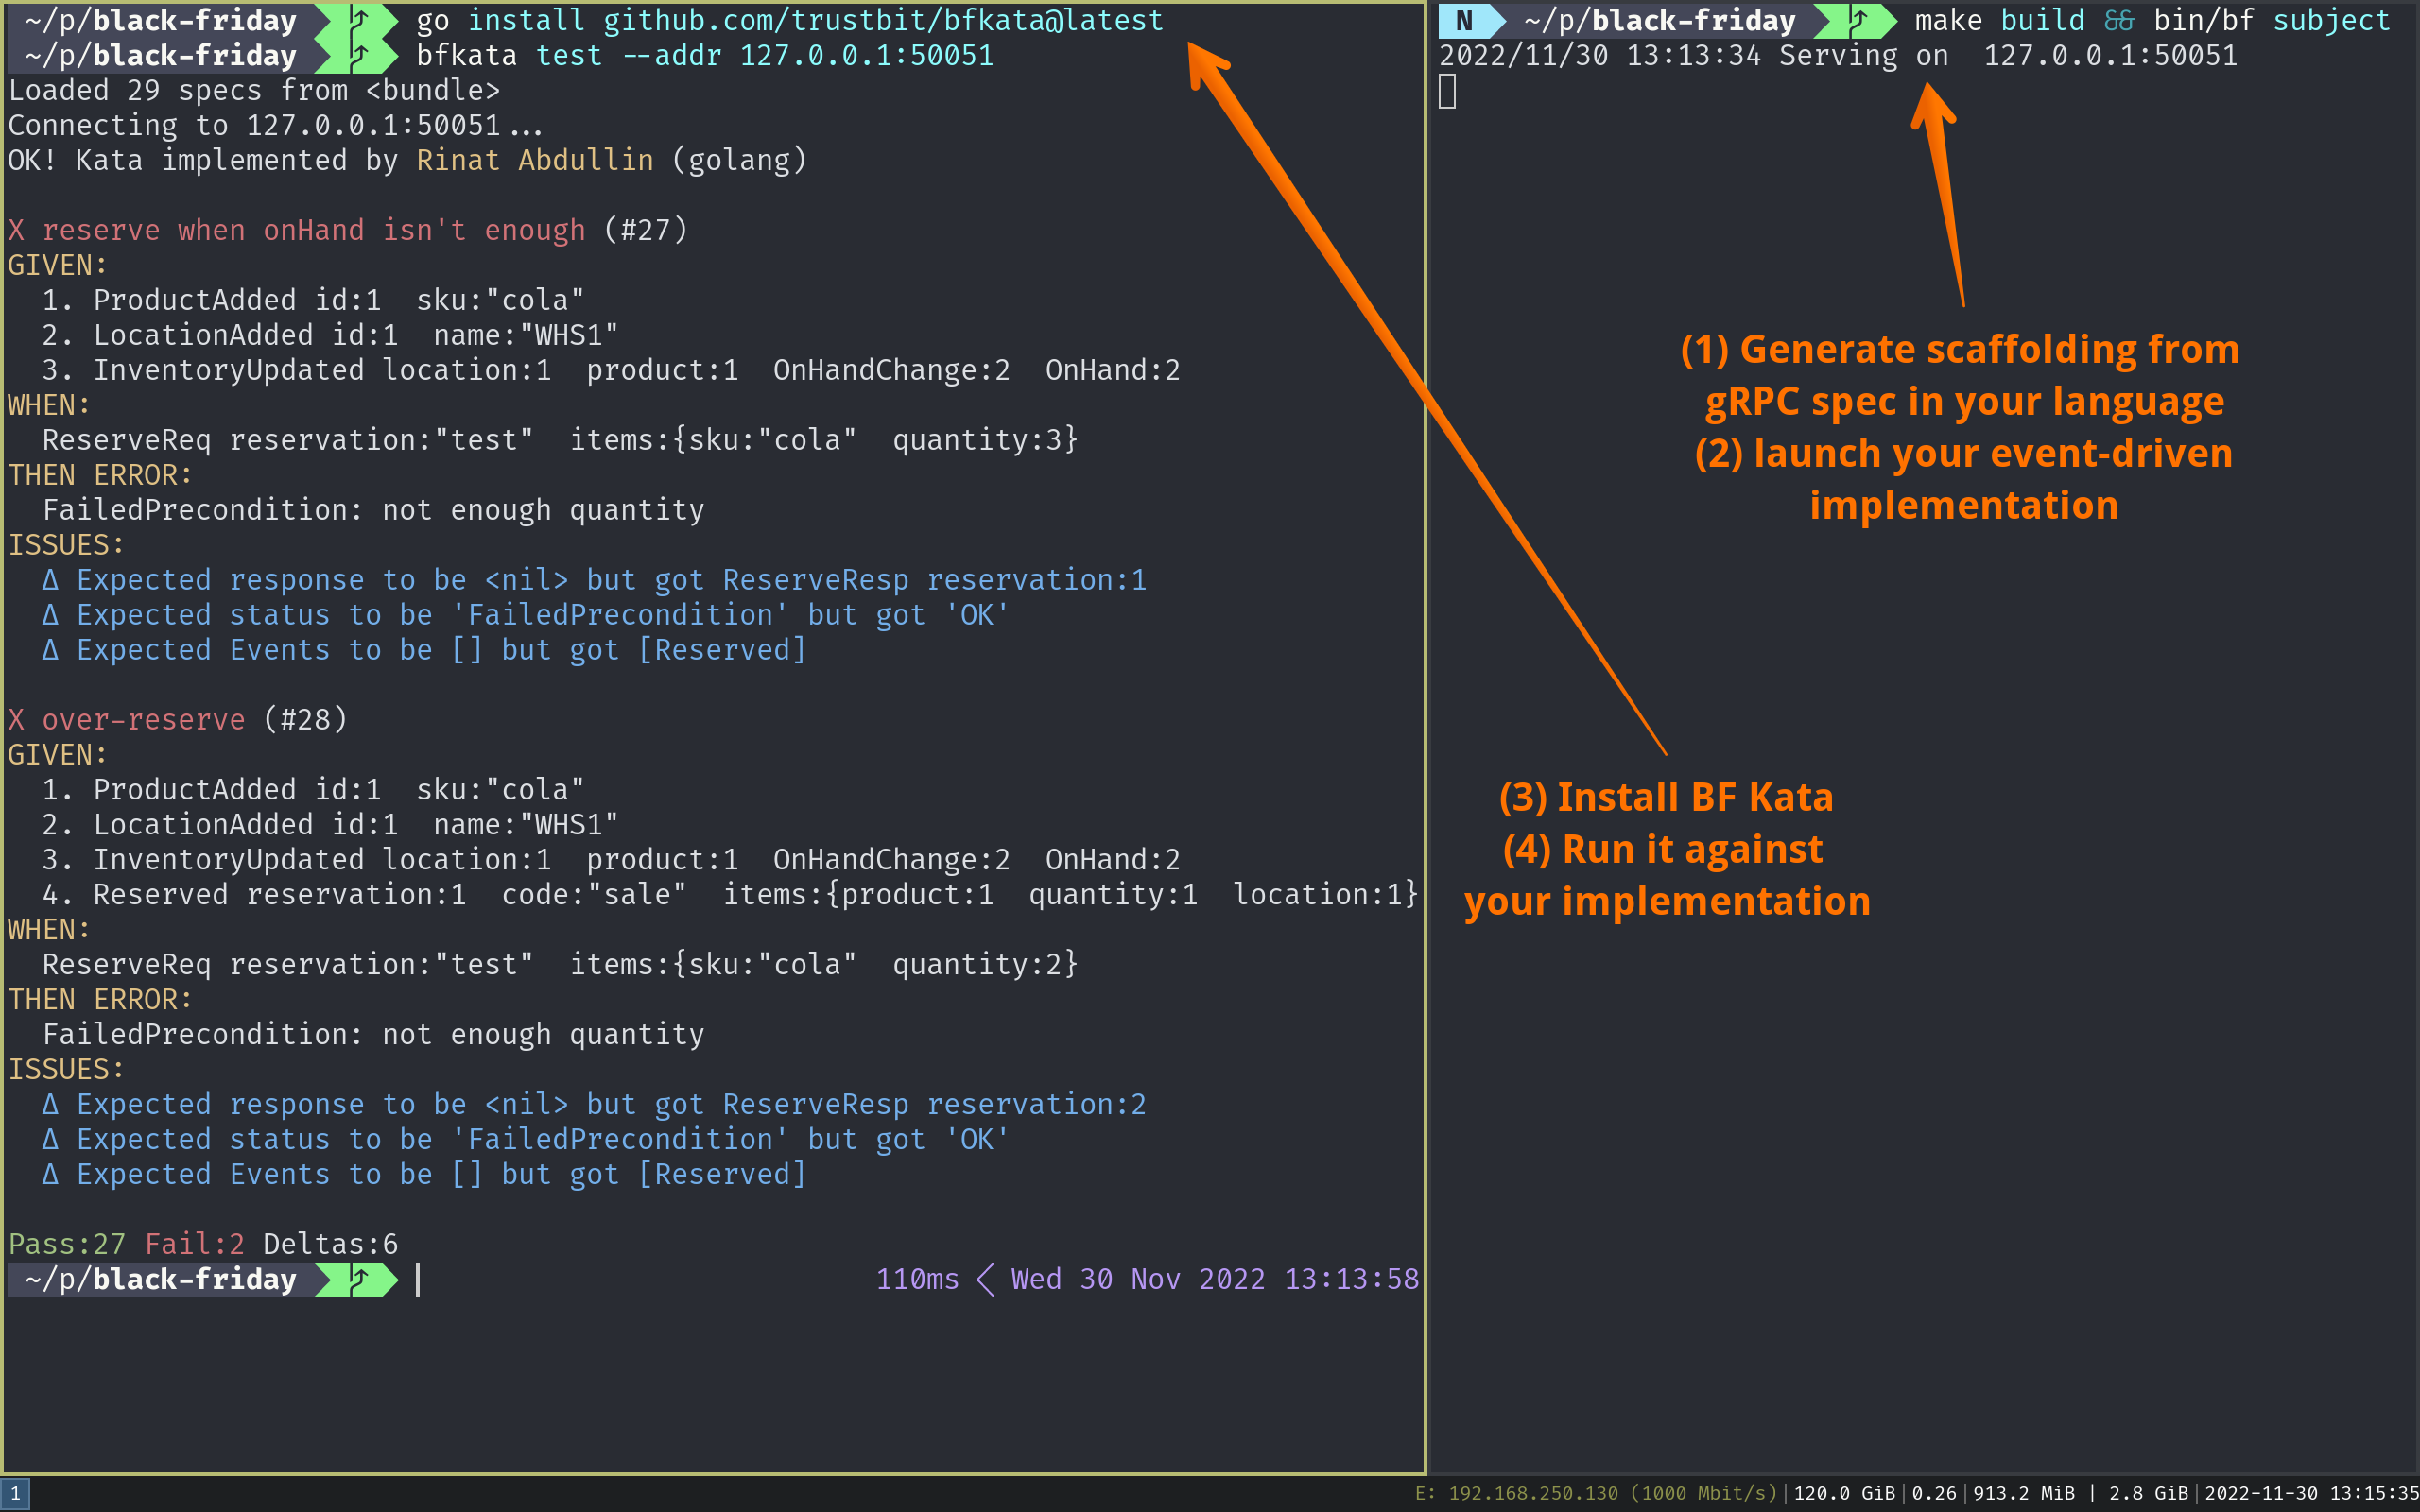This screenshot has width=2420, height=1512.
Task: Click the Rinat Abdullin author name
Action: [x=535, y=160]
